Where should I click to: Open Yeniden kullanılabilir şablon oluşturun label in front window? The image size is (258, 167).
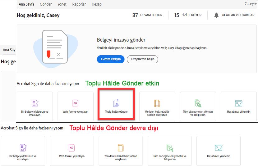pos(157,113)
